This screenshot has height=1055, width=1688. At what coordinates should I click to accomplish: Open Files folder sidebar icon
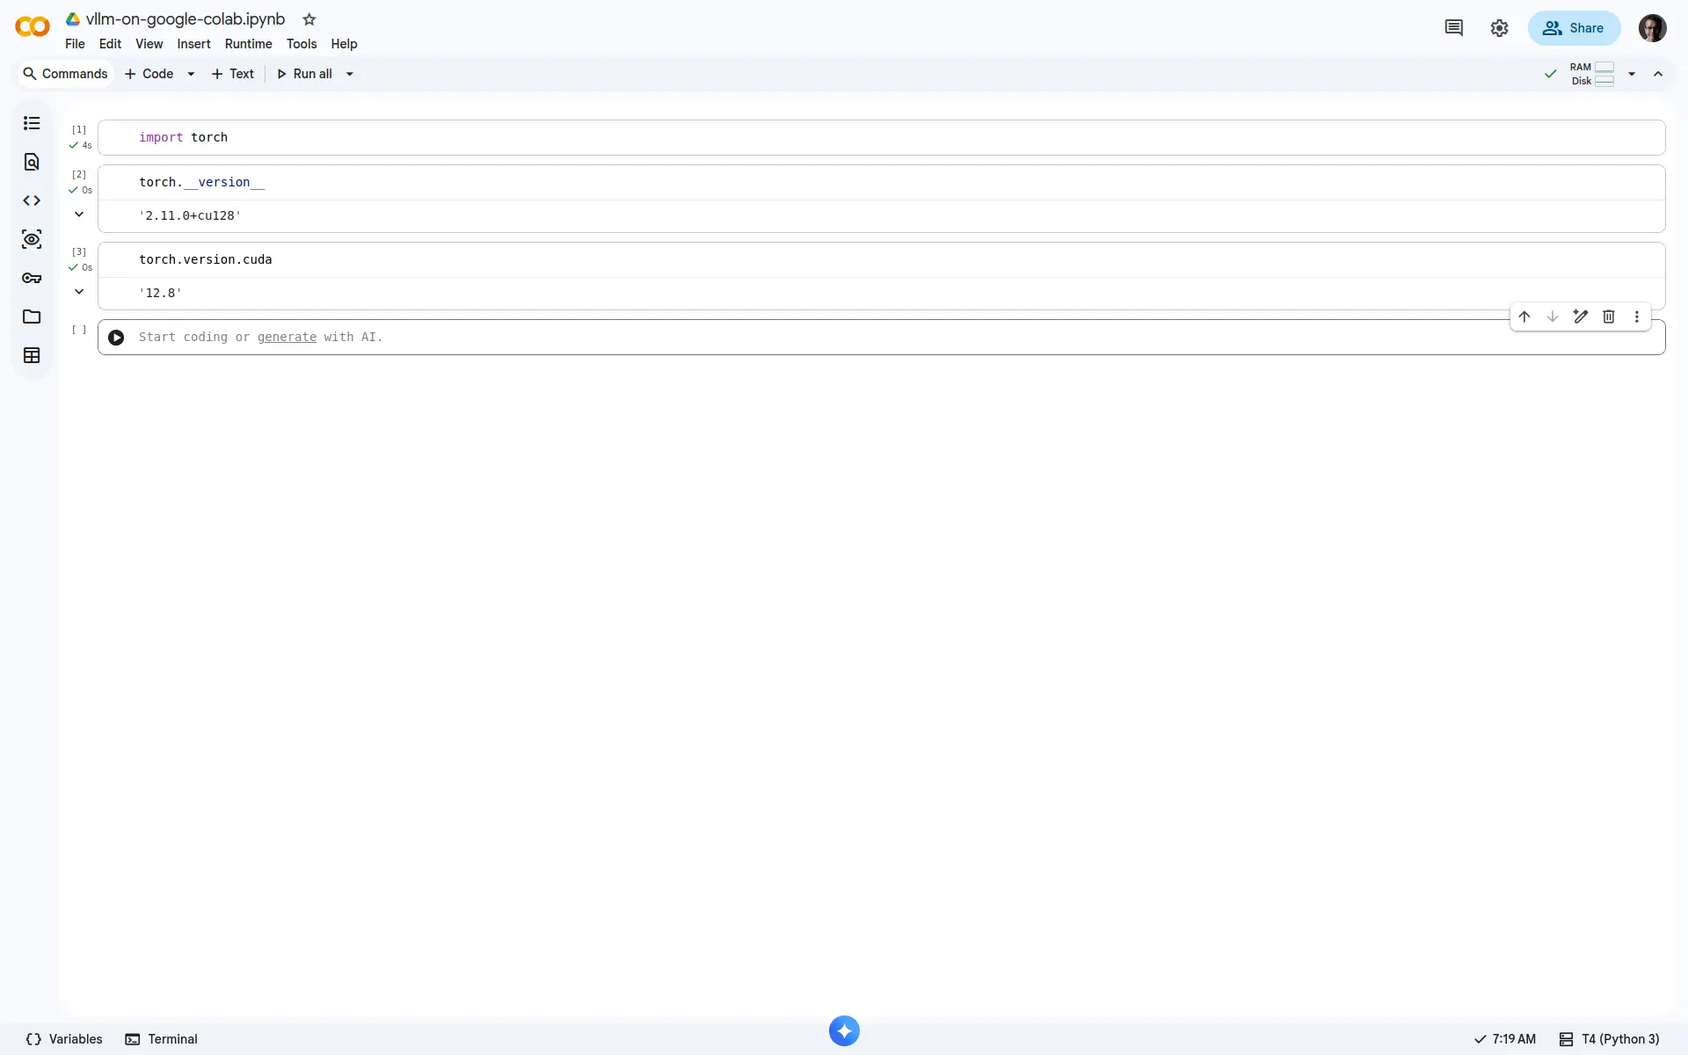32,316
